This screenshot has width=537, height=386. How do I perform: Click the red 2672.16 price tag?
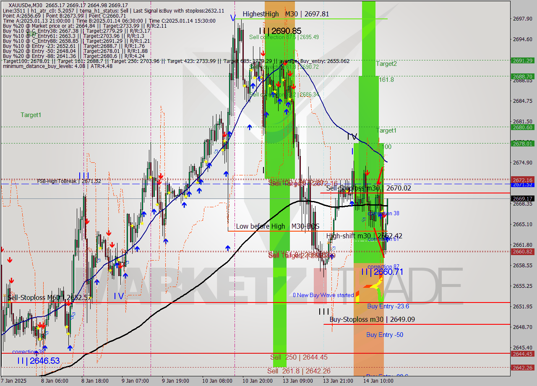coord(523,180)
